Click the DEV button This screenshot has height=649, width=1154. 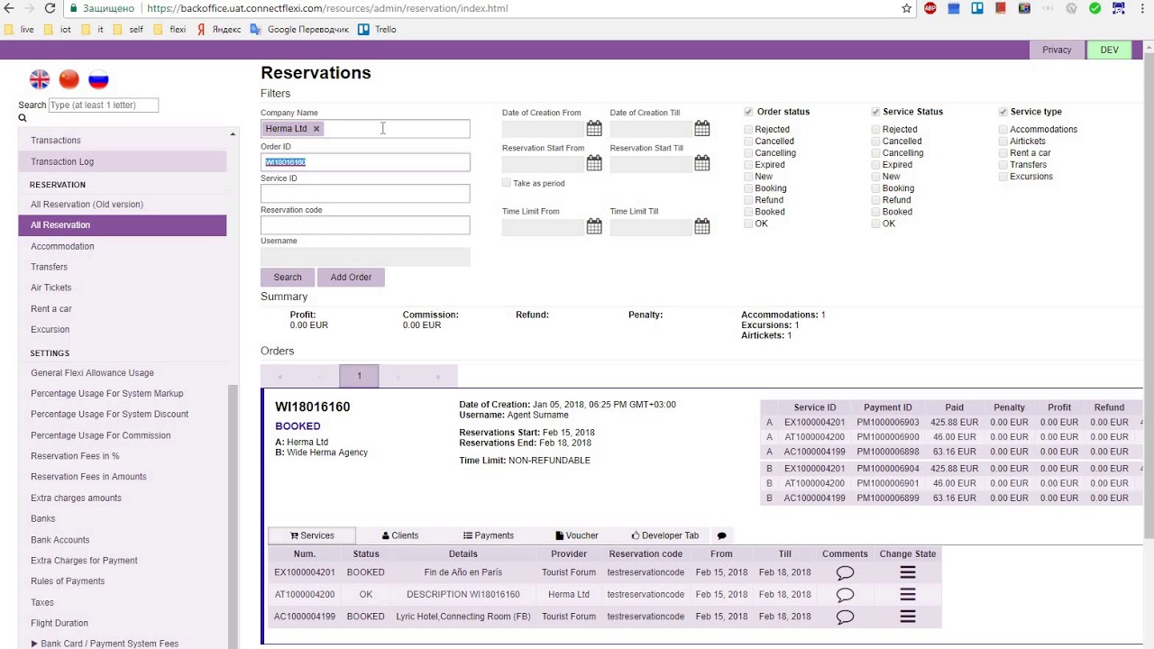tap(1109, 50)
